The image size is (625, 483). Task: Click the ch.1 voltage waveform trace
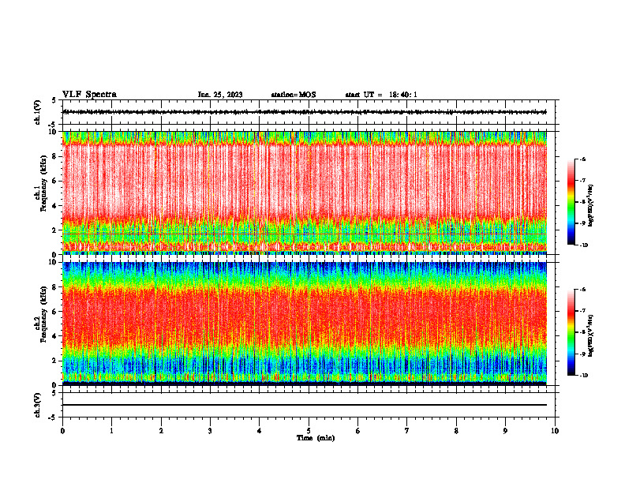pos(305,112)
